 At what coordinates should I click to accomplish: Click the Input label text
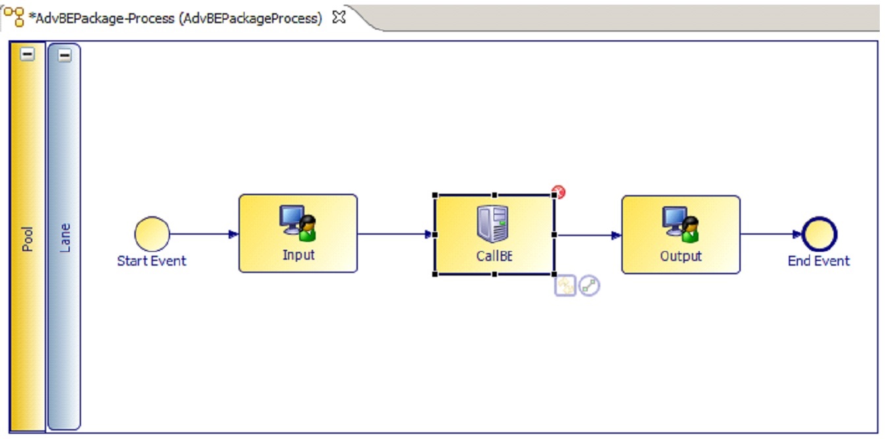click(299, 254)
